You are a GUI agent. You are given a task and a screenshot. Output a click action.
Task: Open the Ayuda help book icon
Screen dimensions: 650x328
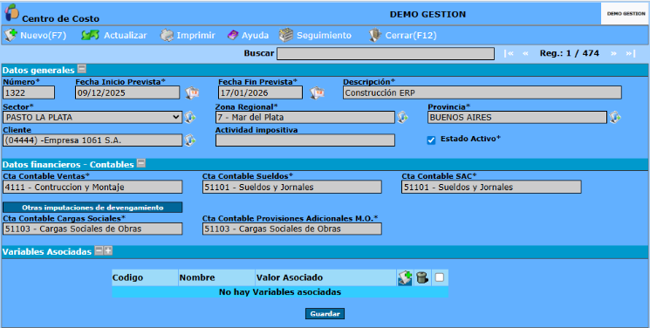click(x=233, y=36)
